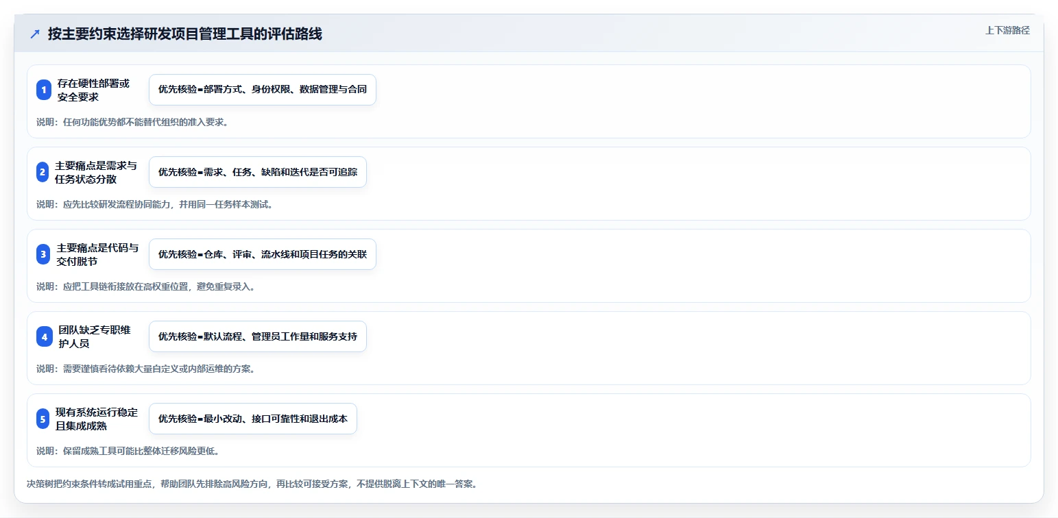Screen dimensions: 1058x518
Task: Click the arrow icon beside the title
Action: coord(35,34)
